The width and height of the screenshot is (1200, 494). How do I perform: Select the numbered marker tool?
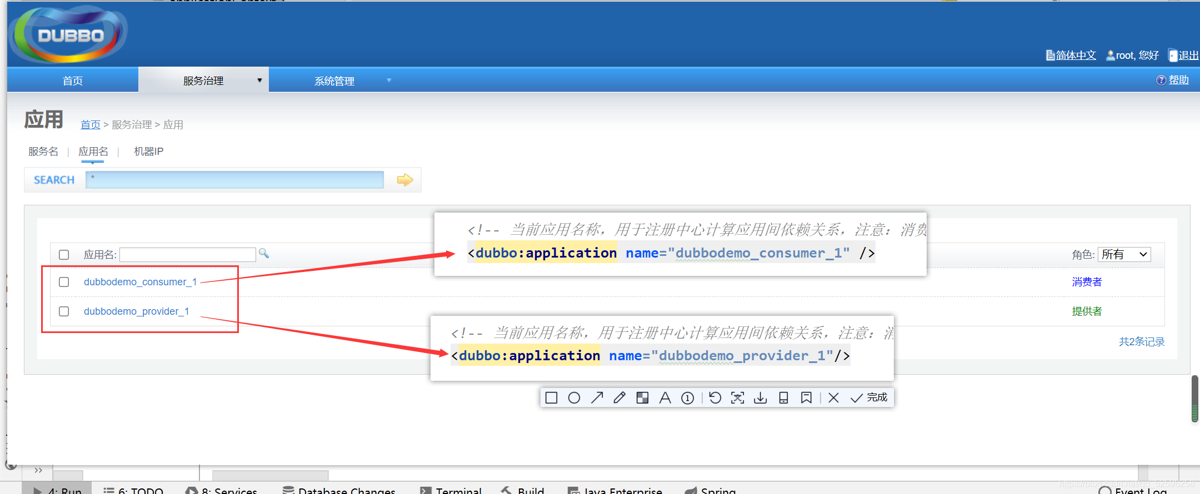(x=688, y=397)
